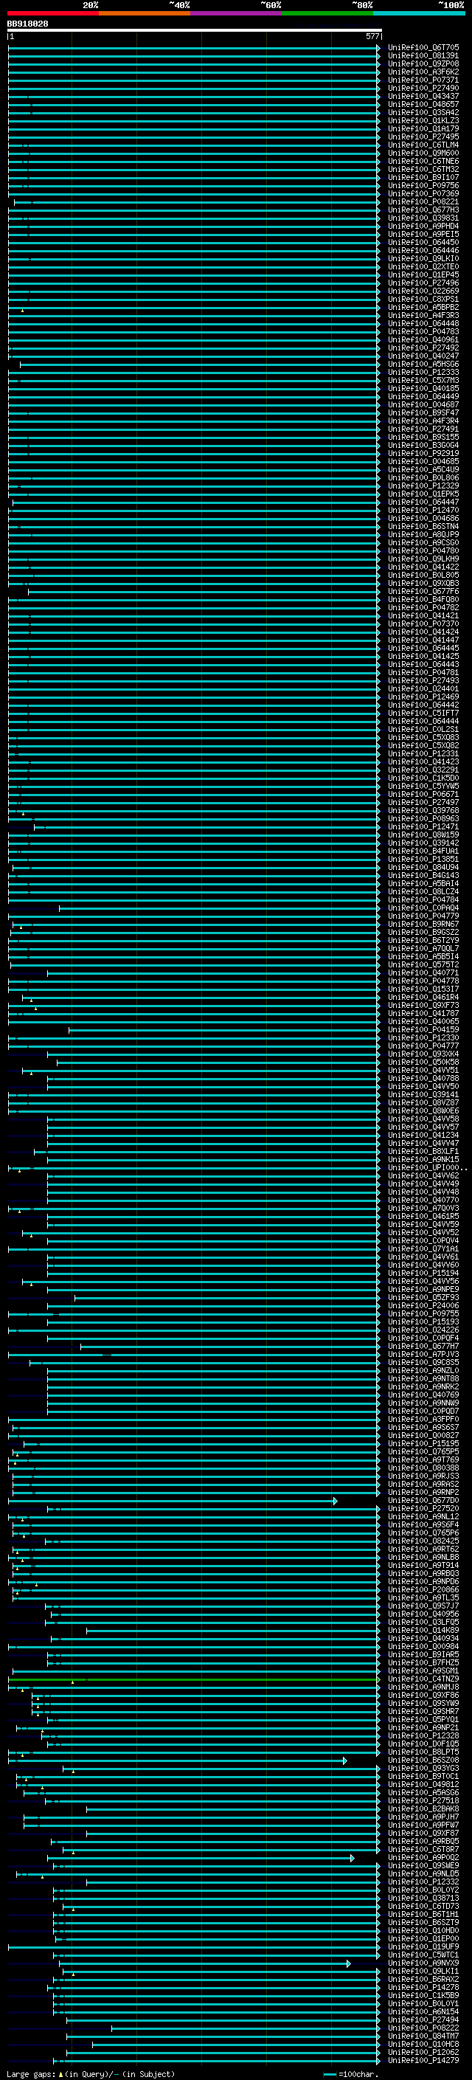Select the UniRef100_Q38713 label

[x=423, y=1898]
